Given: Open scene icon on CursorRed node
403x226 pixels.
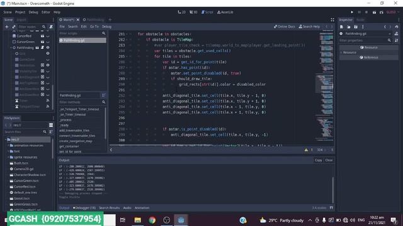Looking at the screenshot, I should [x=42, y=36].
